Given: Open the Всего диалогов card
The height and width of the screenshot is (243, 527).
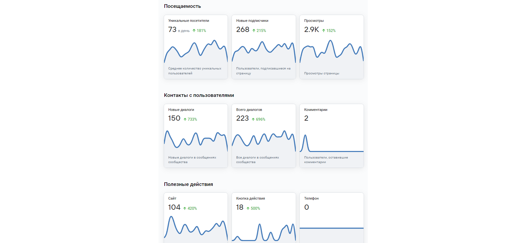Looking at the screenshot, I should [x=263, y=136].
